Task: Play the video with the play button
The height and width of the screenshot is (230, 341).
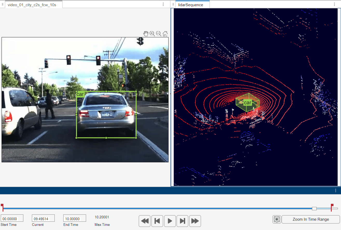Action: (x=170, y=221)
